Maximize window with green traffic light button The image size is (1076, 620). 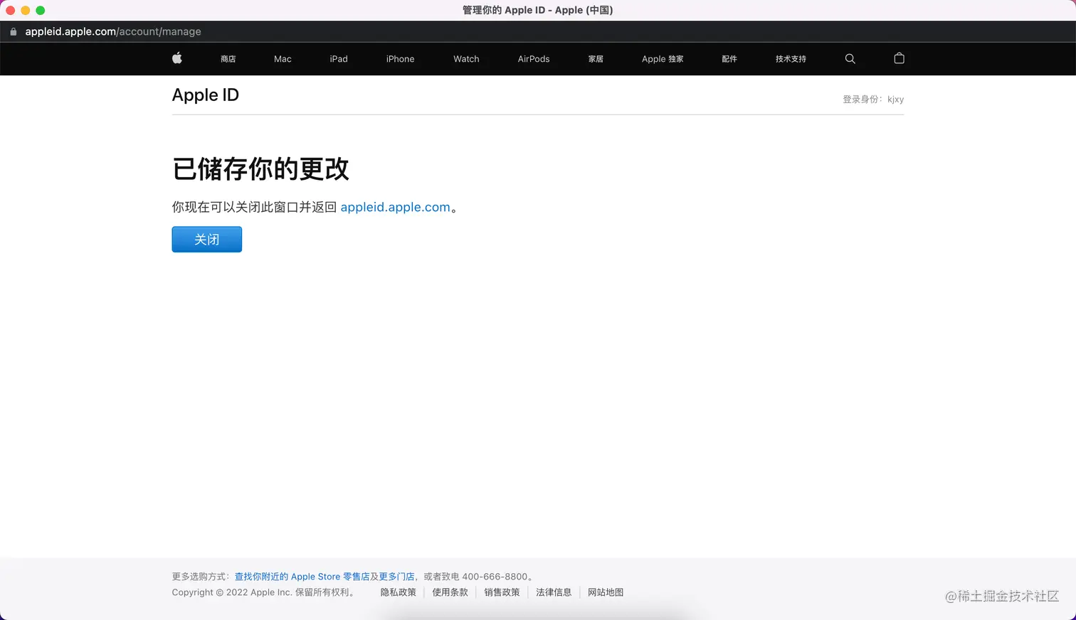pos(40,10)
